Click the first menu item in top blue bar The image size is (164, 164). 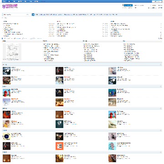point(4,1)
